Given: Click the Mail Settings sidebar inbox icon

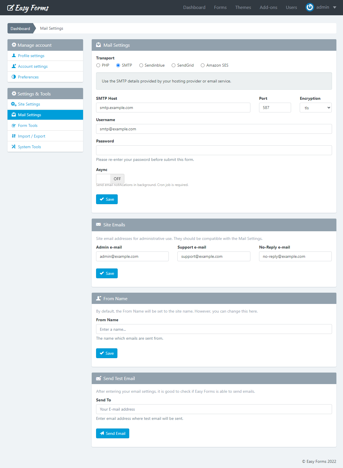Looking at the screenshot, I should 14,115.
